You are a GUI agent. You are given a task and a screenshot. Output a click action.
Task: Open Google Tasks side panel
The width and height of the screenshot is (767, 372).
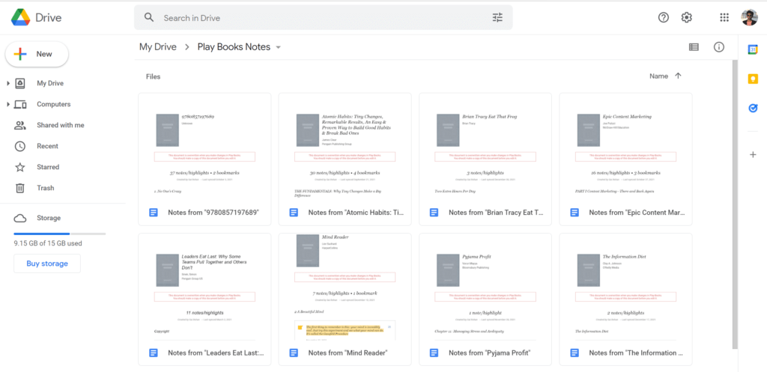click(754, 108)
